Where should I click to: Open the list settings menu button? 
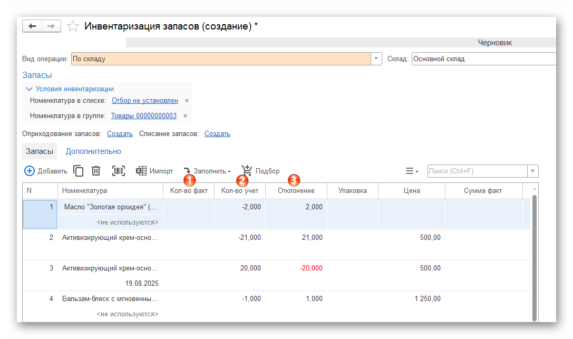click(x=412, y=171)
